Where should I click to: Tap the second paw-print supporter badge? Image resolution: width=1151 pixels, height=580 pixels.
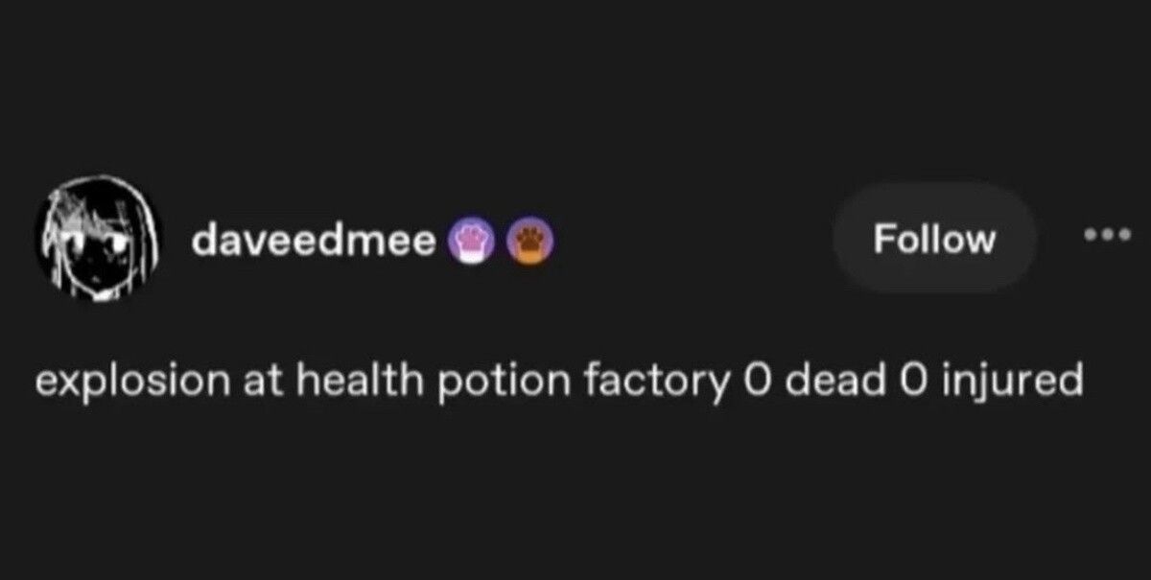click(x=527, y=243)
